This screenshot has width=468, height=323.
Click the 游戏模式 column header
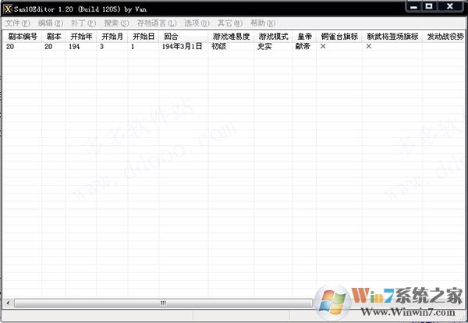click(x=274, y=37)
